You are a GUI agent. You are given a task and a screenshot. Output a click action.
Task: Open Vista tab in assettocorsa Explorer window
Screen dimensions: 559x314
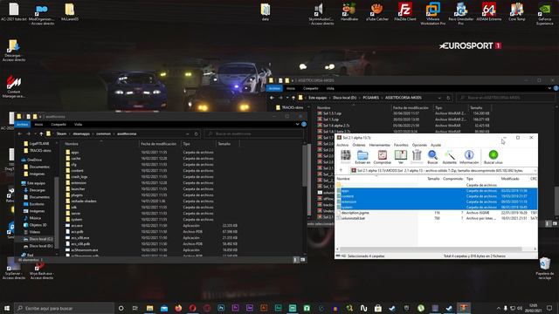pos(78,125)
